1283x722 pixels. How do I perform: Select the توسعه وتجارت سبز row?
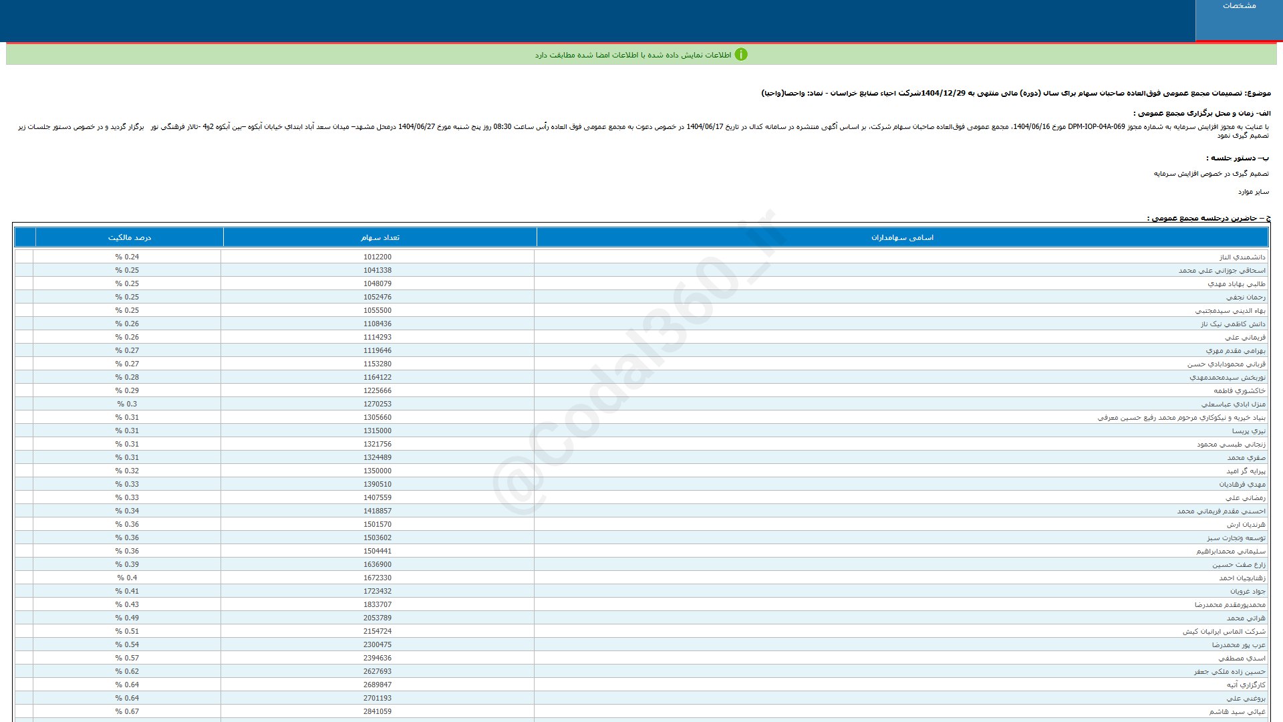(x=1236, y=537)
